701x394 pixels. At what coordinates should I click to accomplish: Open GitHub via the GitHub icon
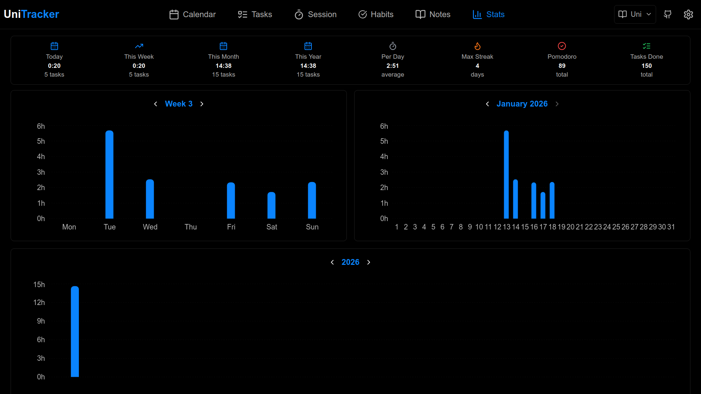(668, 15)
